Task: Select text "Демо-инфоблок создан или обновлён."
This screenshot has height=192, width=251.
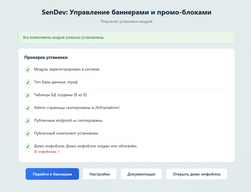Action: click(102, 146)
